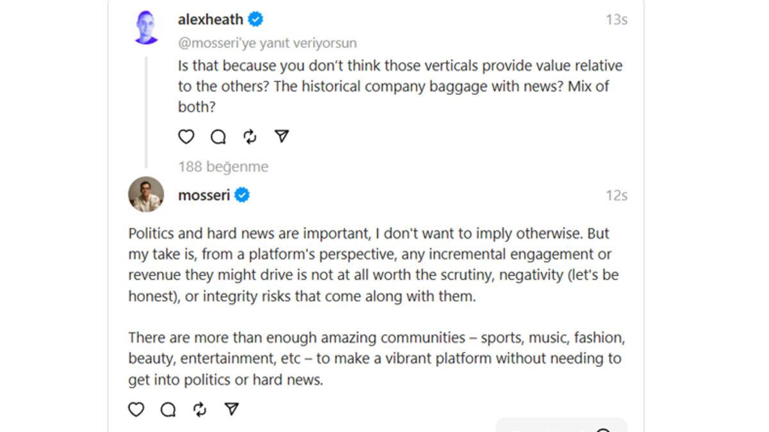Click the 13s timestamp on alexheath's post
The width and height of the screenshot is (769, 432).
tap(616, 20)
